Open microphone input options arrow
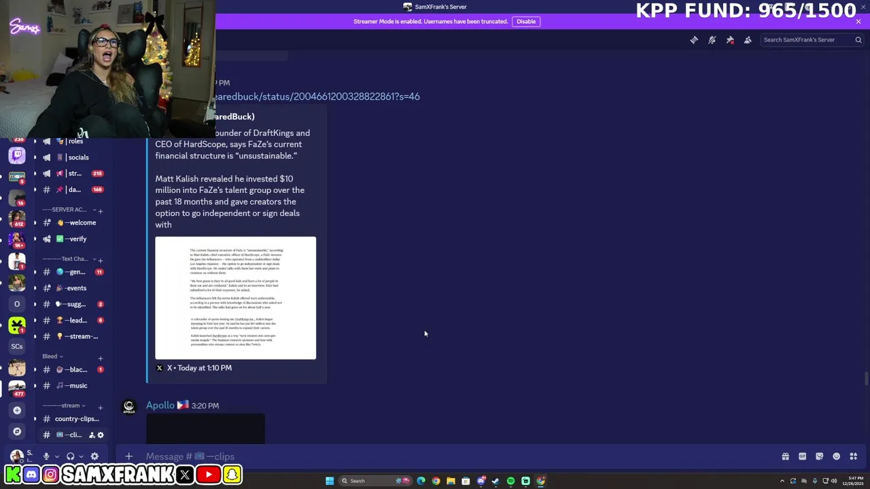This screenshot has width=870, height=489. pyautogui.click(x=57, y=456)
